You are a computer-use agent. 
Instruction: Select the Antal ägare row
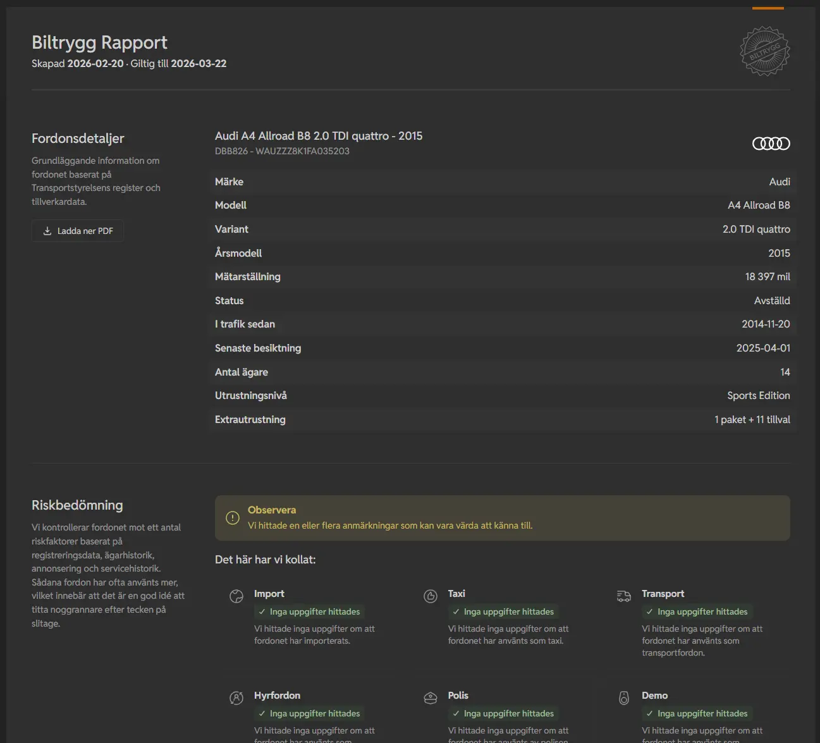coord(503,372)
